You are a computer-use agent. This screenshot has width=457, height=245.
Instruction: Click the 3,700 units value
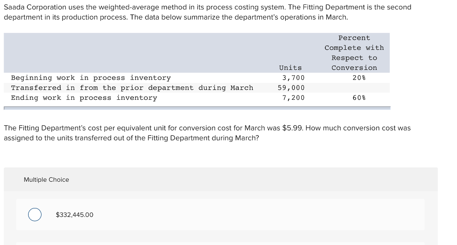(293, 78)
